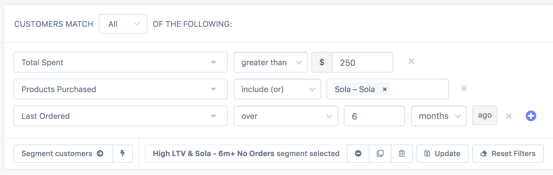Screen dimensions: 553x175
Task: Duplicate the selected segment
Action: (380, 153)
